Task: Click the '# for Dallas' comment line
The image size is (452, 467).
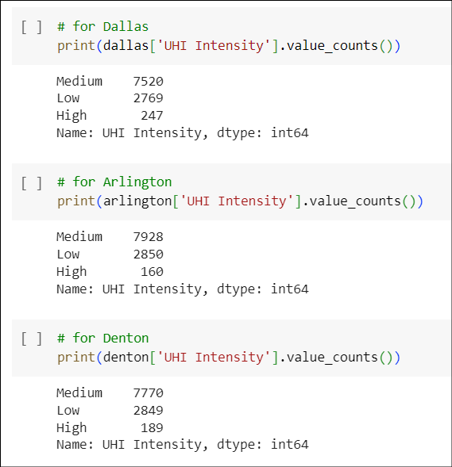Action: pos(102,27)
